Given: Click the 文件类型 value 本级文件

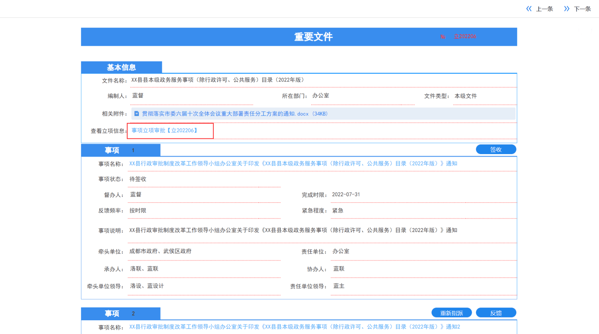Looking at the screenshot, I should [465, 96].
